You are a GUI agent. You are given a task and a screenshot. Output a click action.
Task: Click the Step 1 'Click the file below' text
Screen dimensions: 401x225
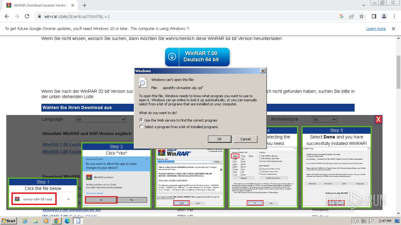[x=43, y=188]
